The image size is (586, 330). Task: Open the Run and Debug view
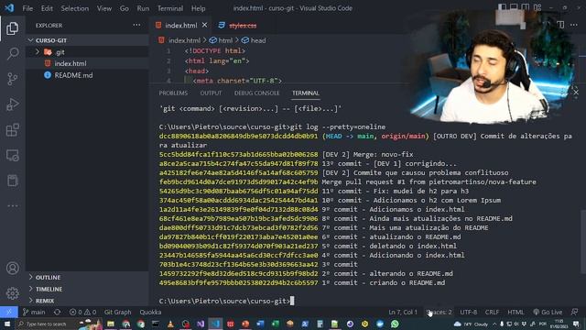tap(12, 104)
